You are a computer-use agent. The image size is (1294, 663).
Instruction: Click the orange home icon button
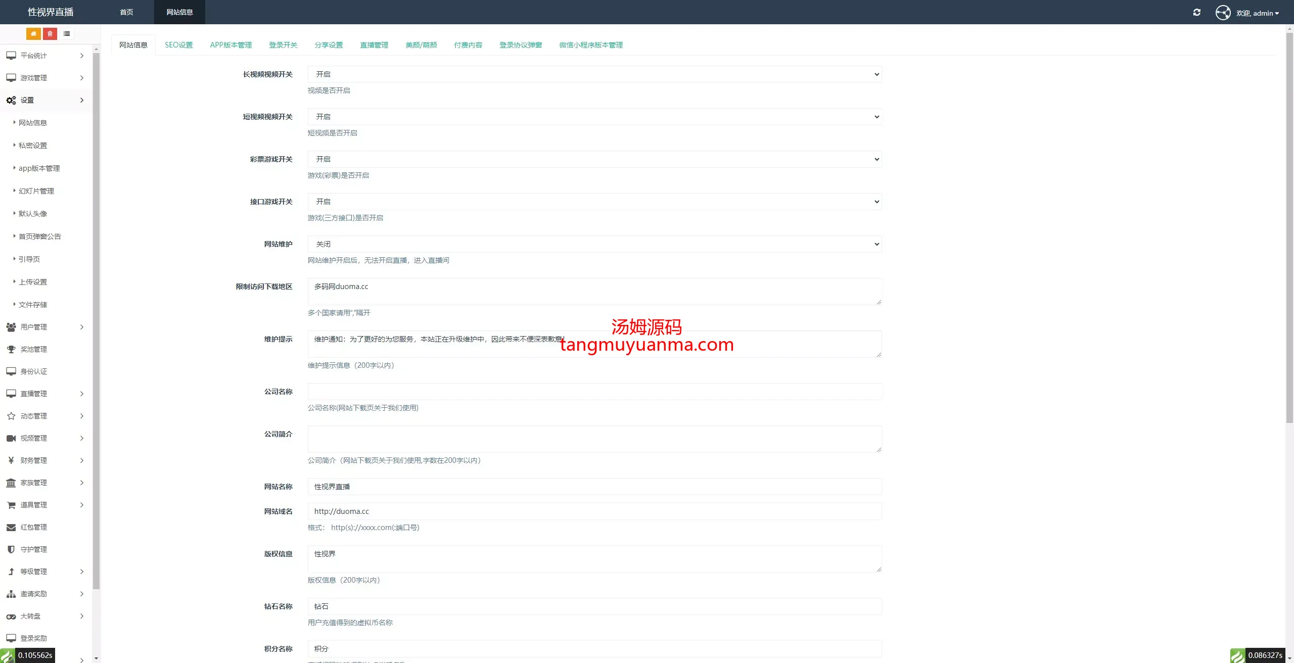coord(33,34)
